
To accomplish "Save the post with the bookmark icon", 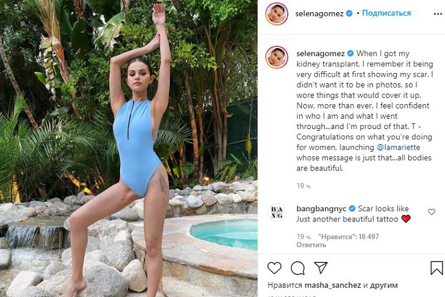I will (x=436, y=268).
